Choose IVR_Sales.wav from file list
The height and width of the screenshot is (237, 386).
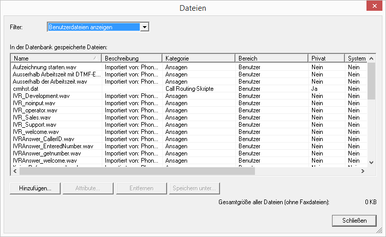tap(32, 117)
